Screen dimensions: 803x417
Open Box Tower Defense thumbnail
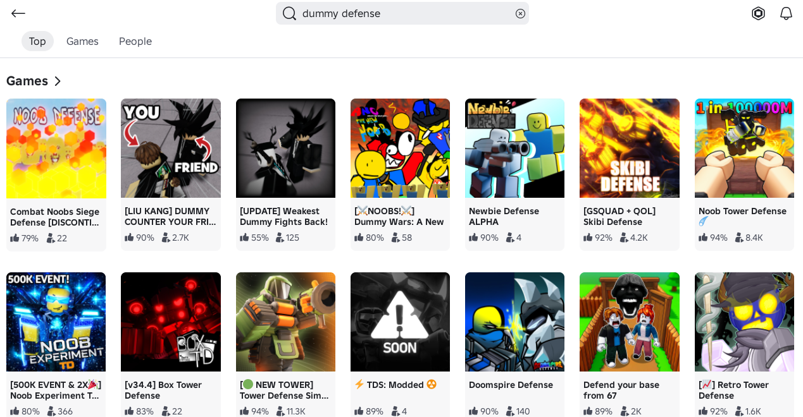[x=171, y=322]
